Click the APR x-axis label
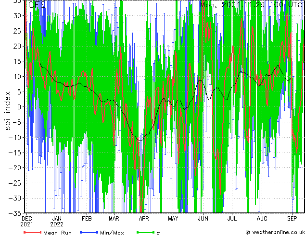 click(144, 219)
